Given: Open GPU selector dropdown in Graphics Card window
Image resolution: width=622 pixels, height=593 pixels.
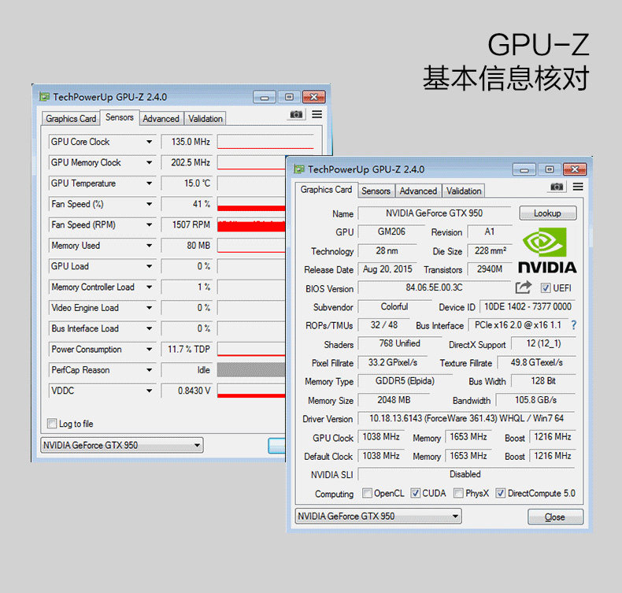Looking at the screenshot, I should click(x=378, y=516).
